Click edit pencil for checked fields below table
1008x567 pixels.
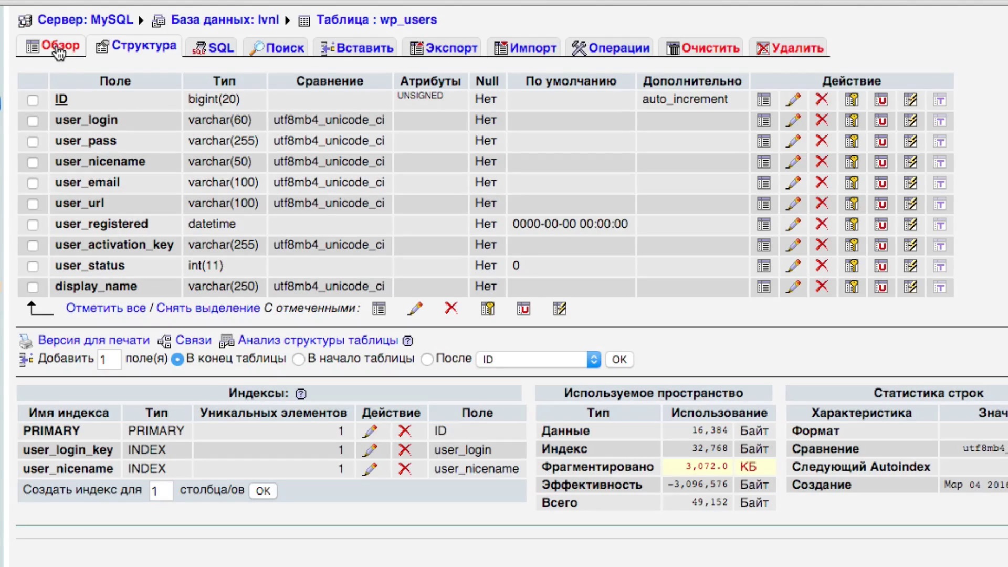415,309
